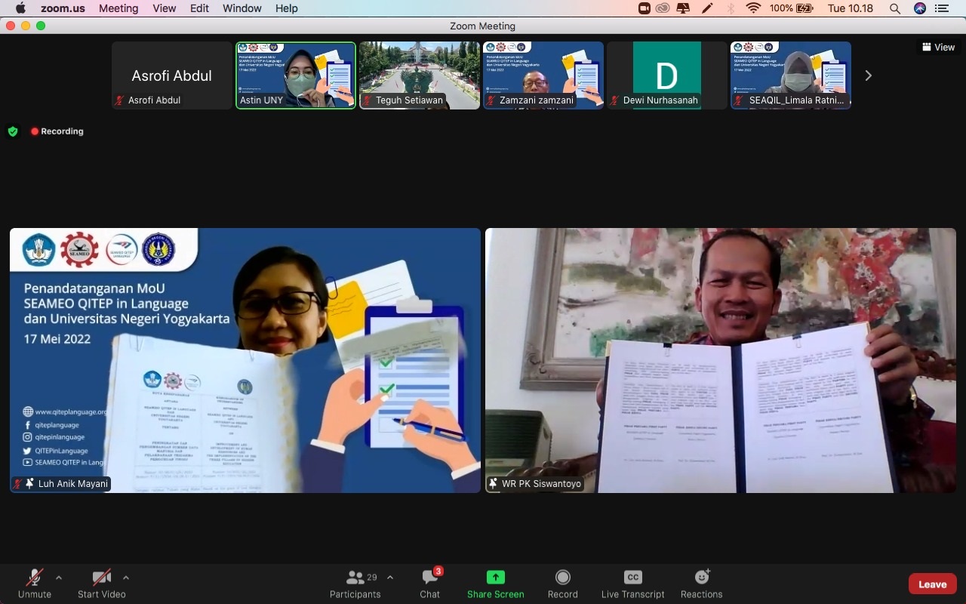This screenshot has width=966, height=604.
Task: Click the display menu bar icon
Action: coord(684,8)
